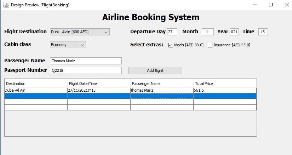Click the Java app icon in title bar
292x155 pixels.
(x=6, y=5)
